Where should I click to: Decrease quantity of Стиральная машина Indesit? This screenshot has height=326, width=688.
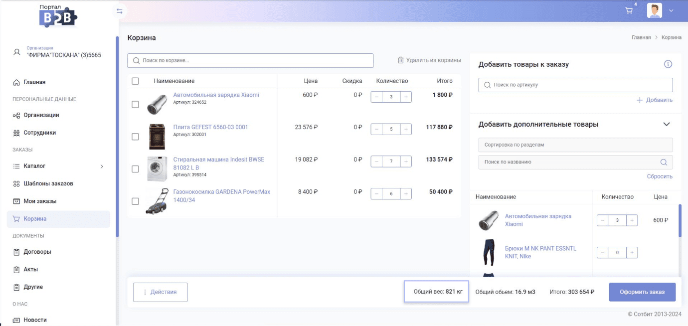(376, 162)
